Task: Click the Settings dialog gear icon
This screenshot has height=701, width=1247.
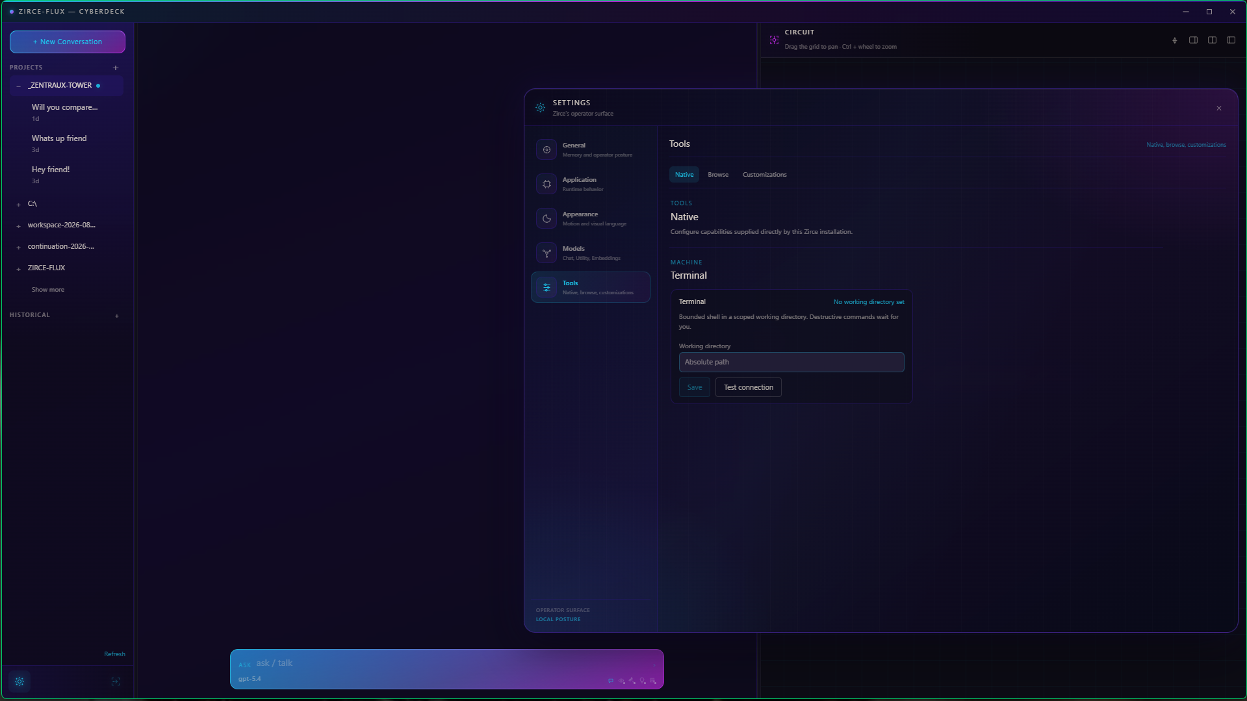Action: pos(540,108)
